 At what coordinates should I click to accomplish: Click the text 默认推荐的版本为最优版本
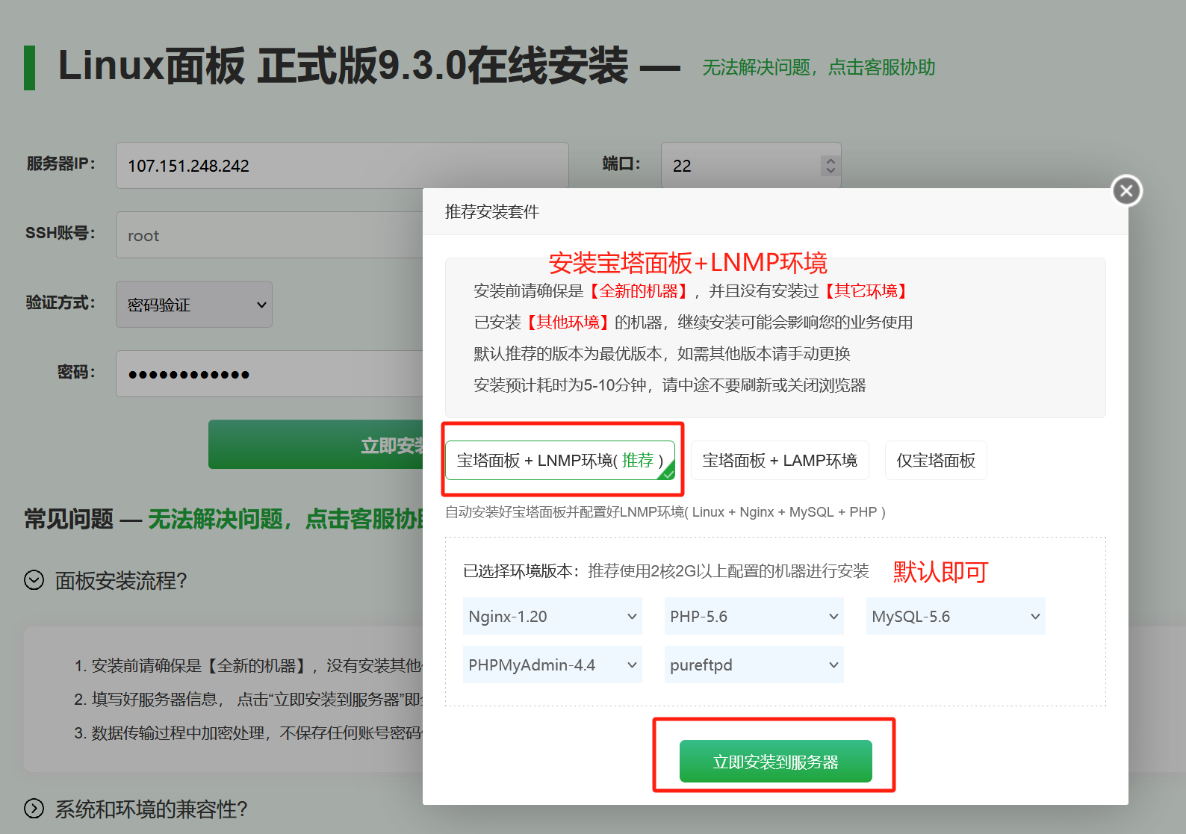568,354
